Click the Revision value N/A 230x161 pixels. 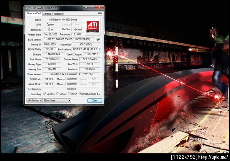(77, 24)
